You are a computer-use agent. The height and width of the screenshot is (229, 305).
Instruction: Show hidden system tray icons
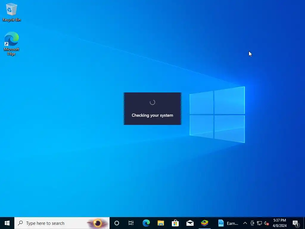245,223
